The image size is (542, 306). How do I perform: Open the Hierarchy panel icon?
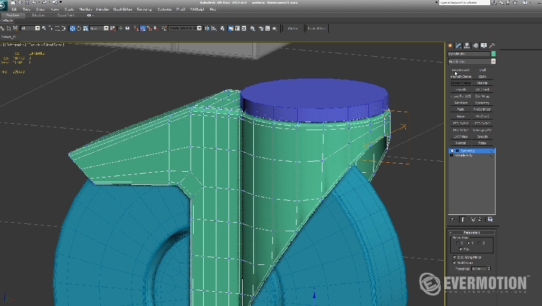pos(467,45)
